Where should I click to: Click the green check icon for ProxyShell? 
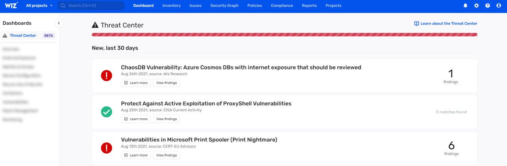click(x=106, y=112)
